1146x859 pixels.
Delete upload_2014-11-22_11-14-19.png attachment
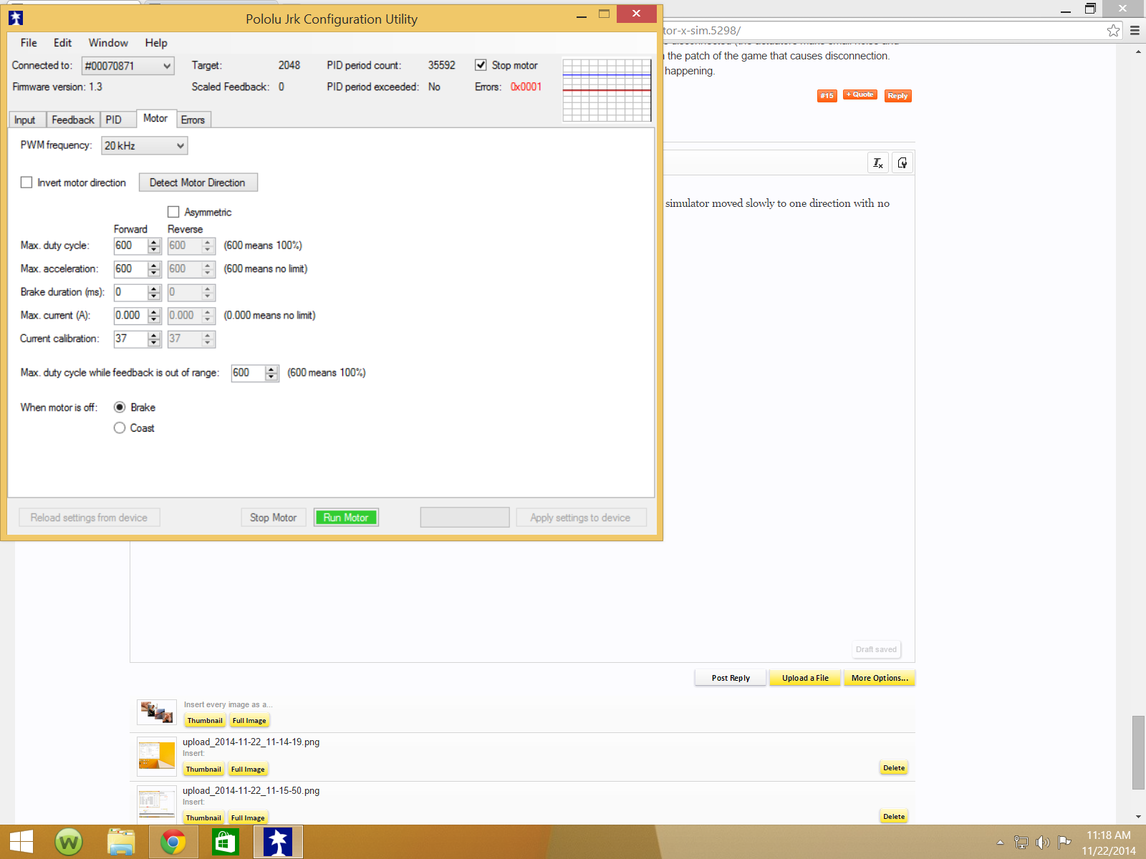coord(894,768)
